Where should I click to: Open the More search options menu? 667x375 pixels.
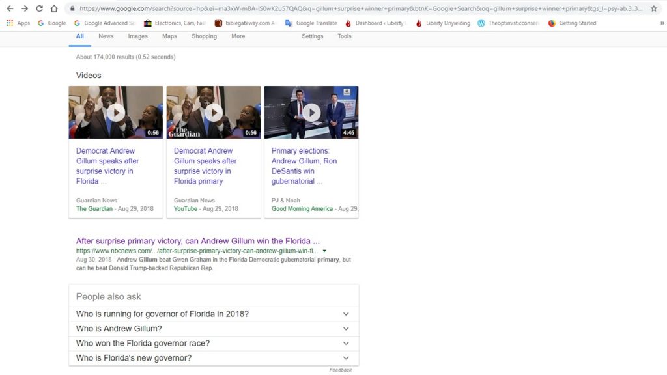point(238,36)
